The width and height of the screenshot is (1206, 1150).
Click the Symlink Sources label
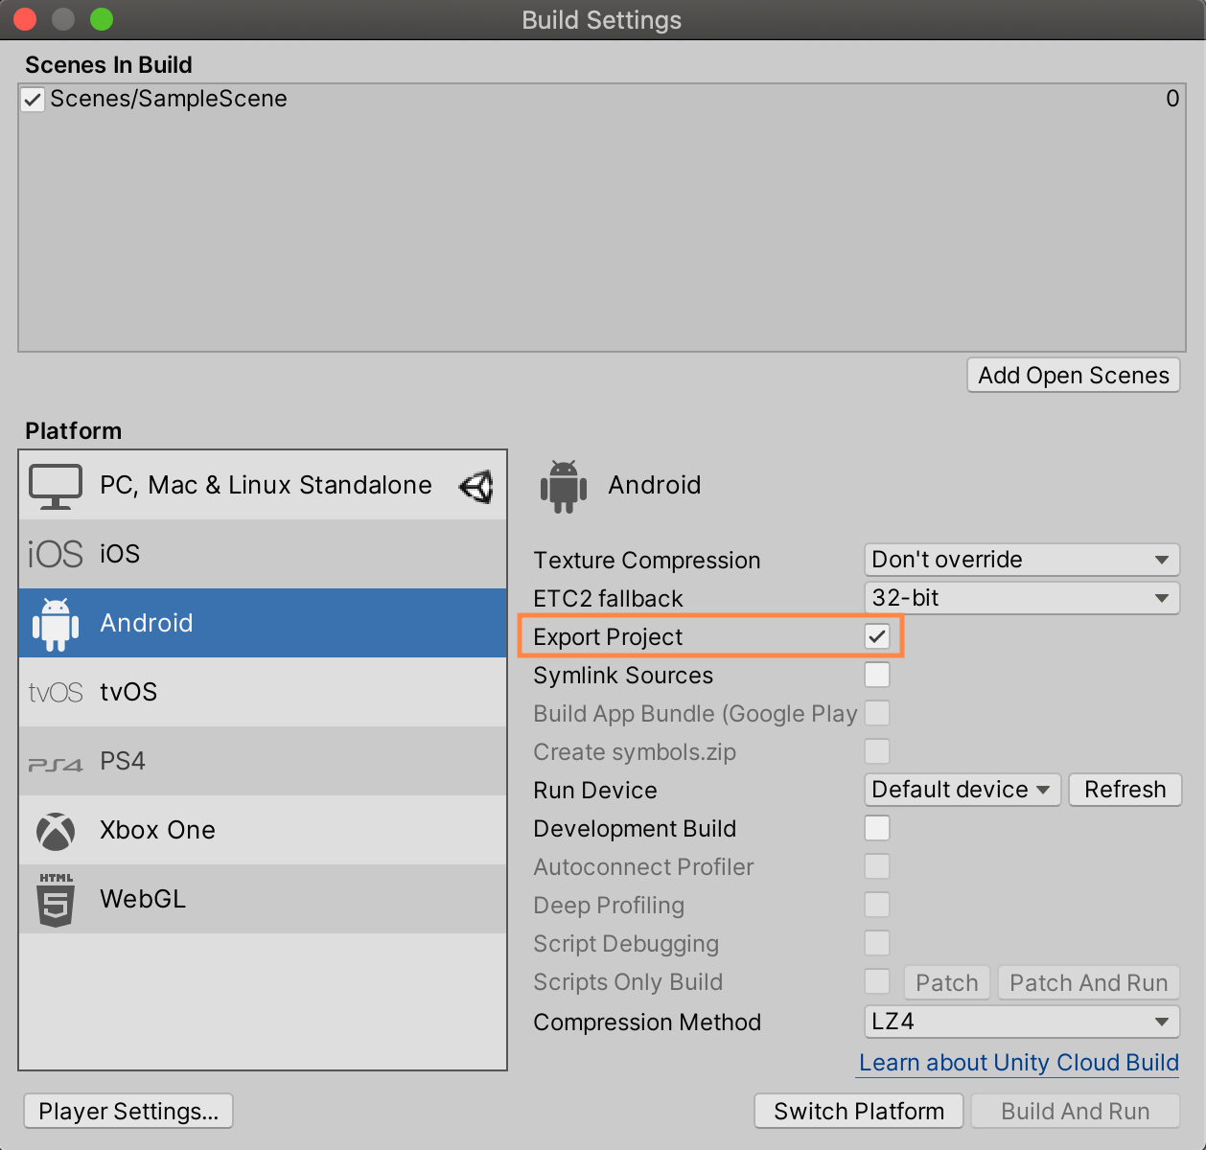[x=623, y=676]
